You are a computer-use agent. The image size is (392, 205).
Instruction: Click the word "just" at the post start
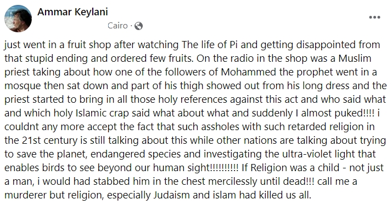(12, 45)
